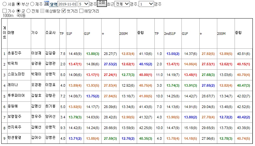The width and height of the screenshot is (255, 146).
Task: Click horse name 초동진주
Action: (14, 53)
